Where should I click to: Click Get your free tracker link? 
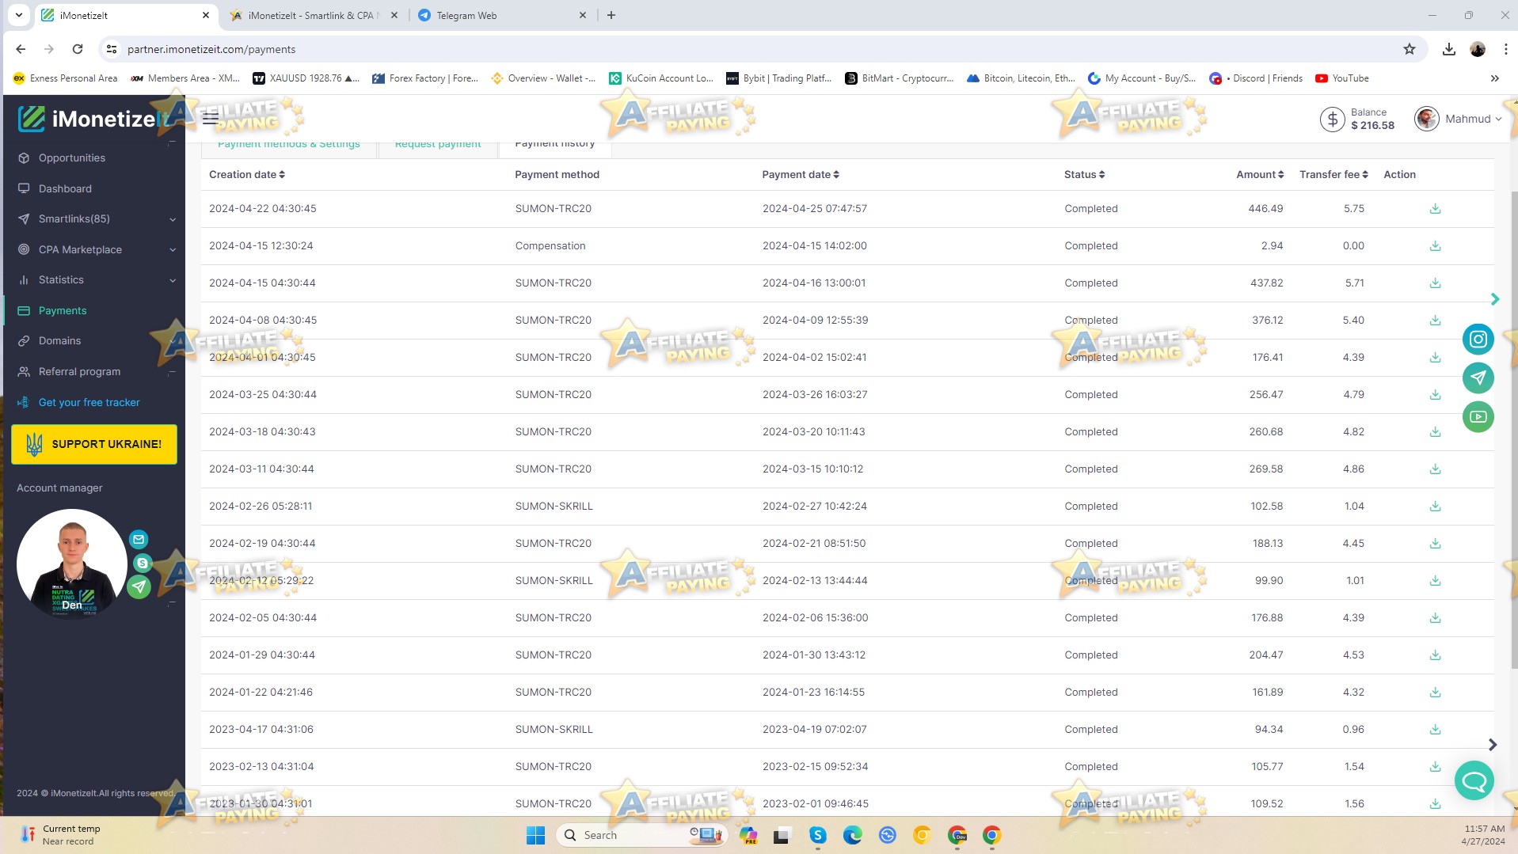coord(89,403)
